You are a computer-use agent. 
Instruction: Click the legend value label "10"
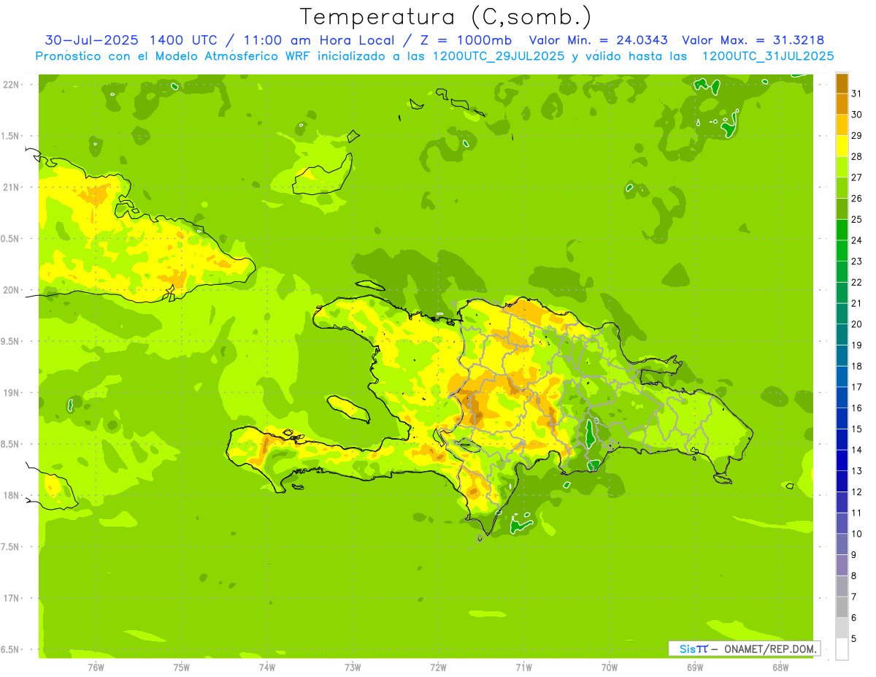(857, 534)
